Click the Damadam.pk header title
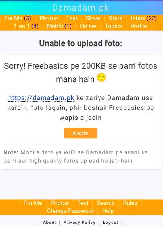 (80, 8)
